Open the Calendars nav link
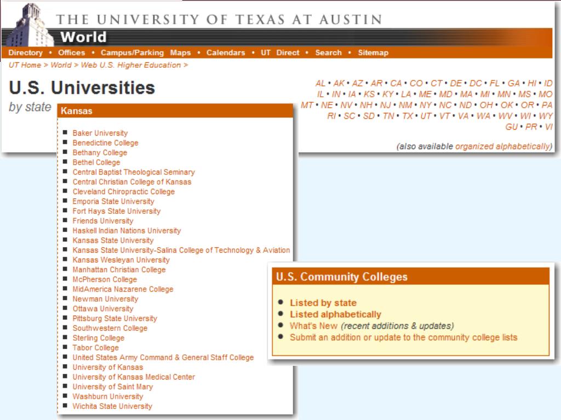This screenshot has height=420, width=561. [226, 52]
